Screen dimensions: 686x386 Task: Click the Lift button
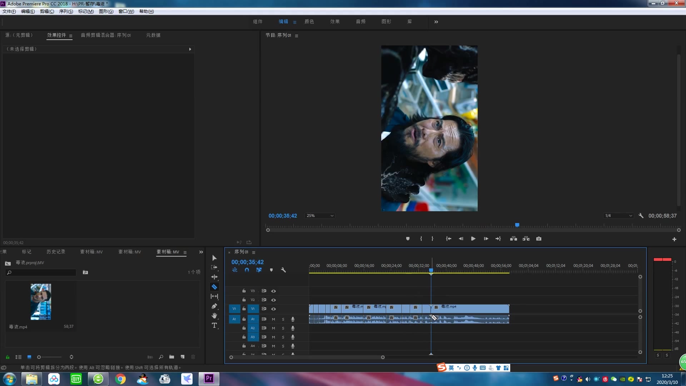coord(513,239)
